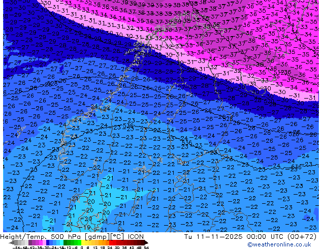Click the Height/Temp. 500 hPa chart title
The image size is (322, 249).
coord(72,237)
